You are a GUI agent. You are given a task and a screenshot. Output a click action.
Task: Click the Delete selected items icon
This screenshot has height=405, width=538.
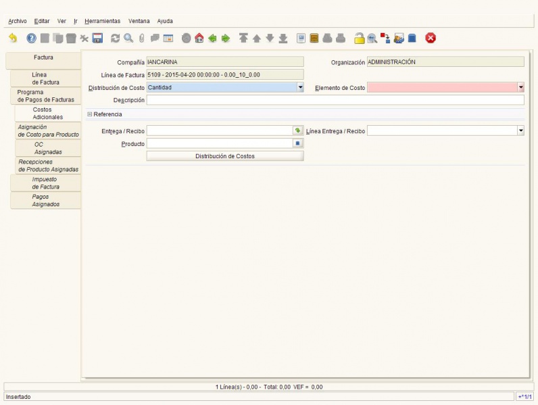(x=84, y=38)
